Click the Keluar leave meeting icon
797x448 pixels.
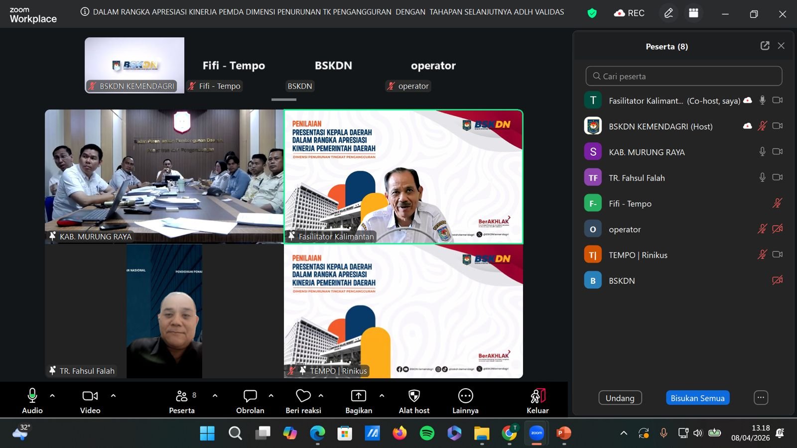[537, 396]
